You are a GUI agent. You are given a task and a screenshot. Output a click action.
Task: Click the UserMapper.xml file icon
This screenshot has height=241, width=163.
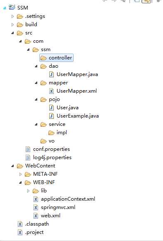click(x=51, y=91)
